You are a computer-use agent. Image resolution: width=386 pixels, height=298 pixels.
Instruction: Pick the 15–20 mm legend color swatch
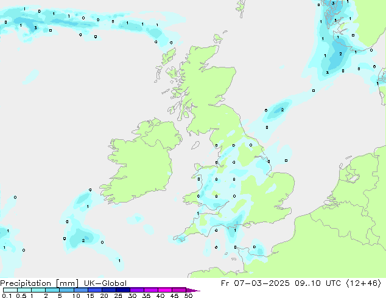[x=95, y=290]
